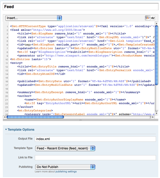The height and width of the screenshot is (178, 160).
Task: Click the vertical scrollbar thumb
Action: [157, 55]
